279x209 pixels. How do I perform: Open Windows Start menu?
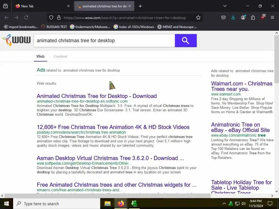pyautogui.click(x=7, y=204)
